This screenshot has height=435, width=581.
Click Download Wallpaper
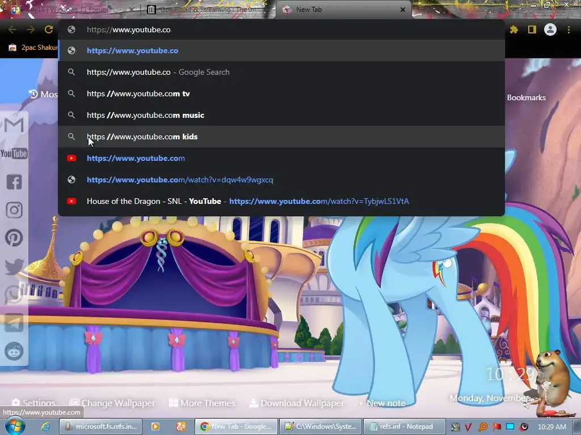[x=296, y=403]
